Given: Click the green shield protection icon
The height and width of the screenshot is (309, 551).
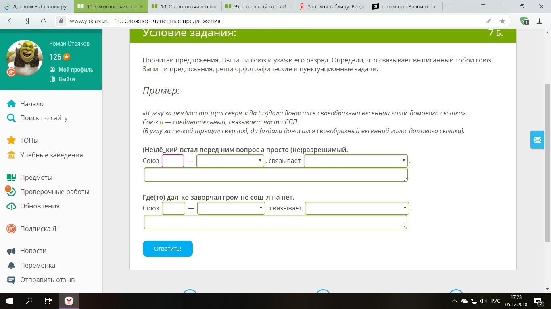Looking at the screenshot, I should (x=524, y=21).
